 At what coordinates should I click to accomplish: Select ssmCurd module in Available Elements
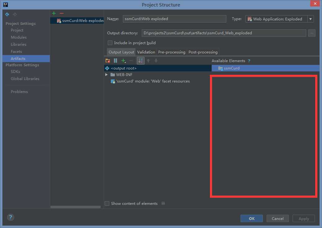(266, 68)
